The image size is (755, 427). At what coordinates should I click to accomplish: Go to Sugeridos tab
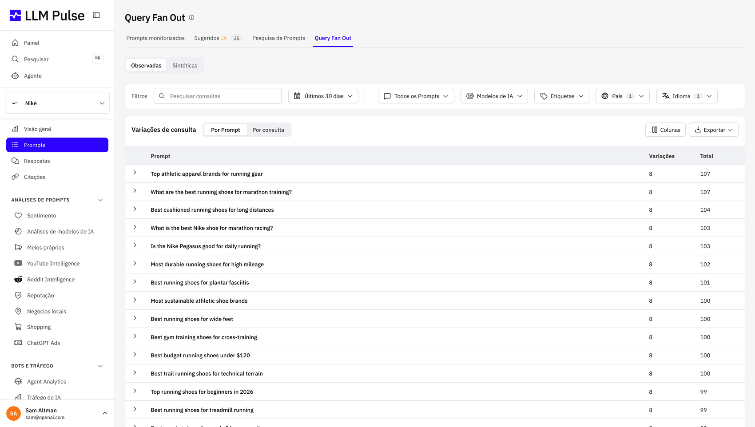pos(218,38)
